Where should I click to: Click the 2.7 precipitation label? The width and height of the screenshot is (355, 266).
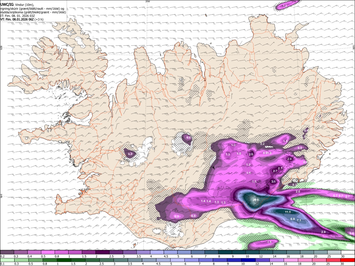tap(275, 171)
